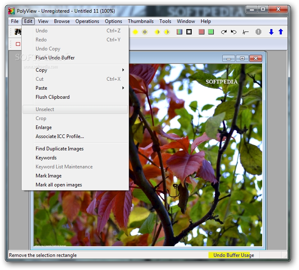Click the solid yellow sun brightness icon
This screenshot has height=270, width=299.
(135, 32)
